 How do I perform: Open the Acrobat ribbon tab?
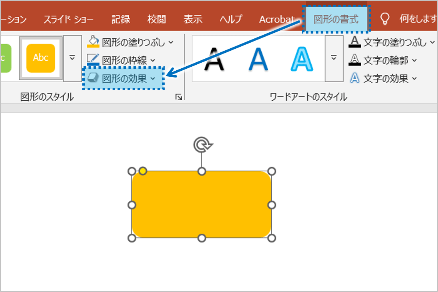[x=277, y=19]
